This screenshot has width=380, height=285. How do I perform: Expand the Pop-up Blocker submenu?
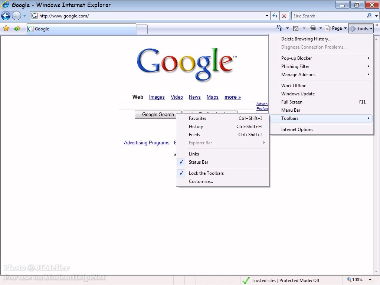coord(297,58)
